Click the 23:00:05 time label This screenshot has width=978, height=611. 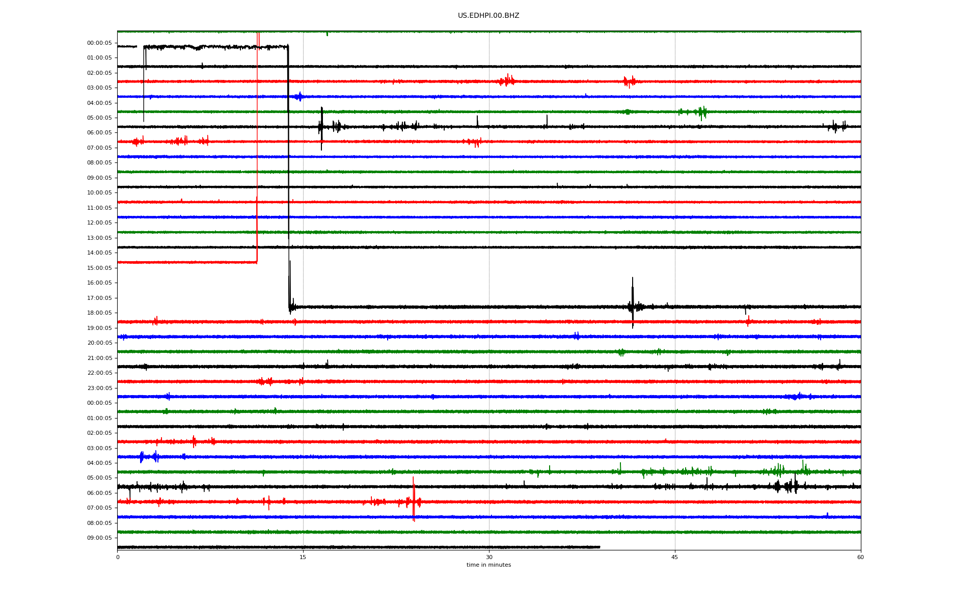click(x=99, y=388)
